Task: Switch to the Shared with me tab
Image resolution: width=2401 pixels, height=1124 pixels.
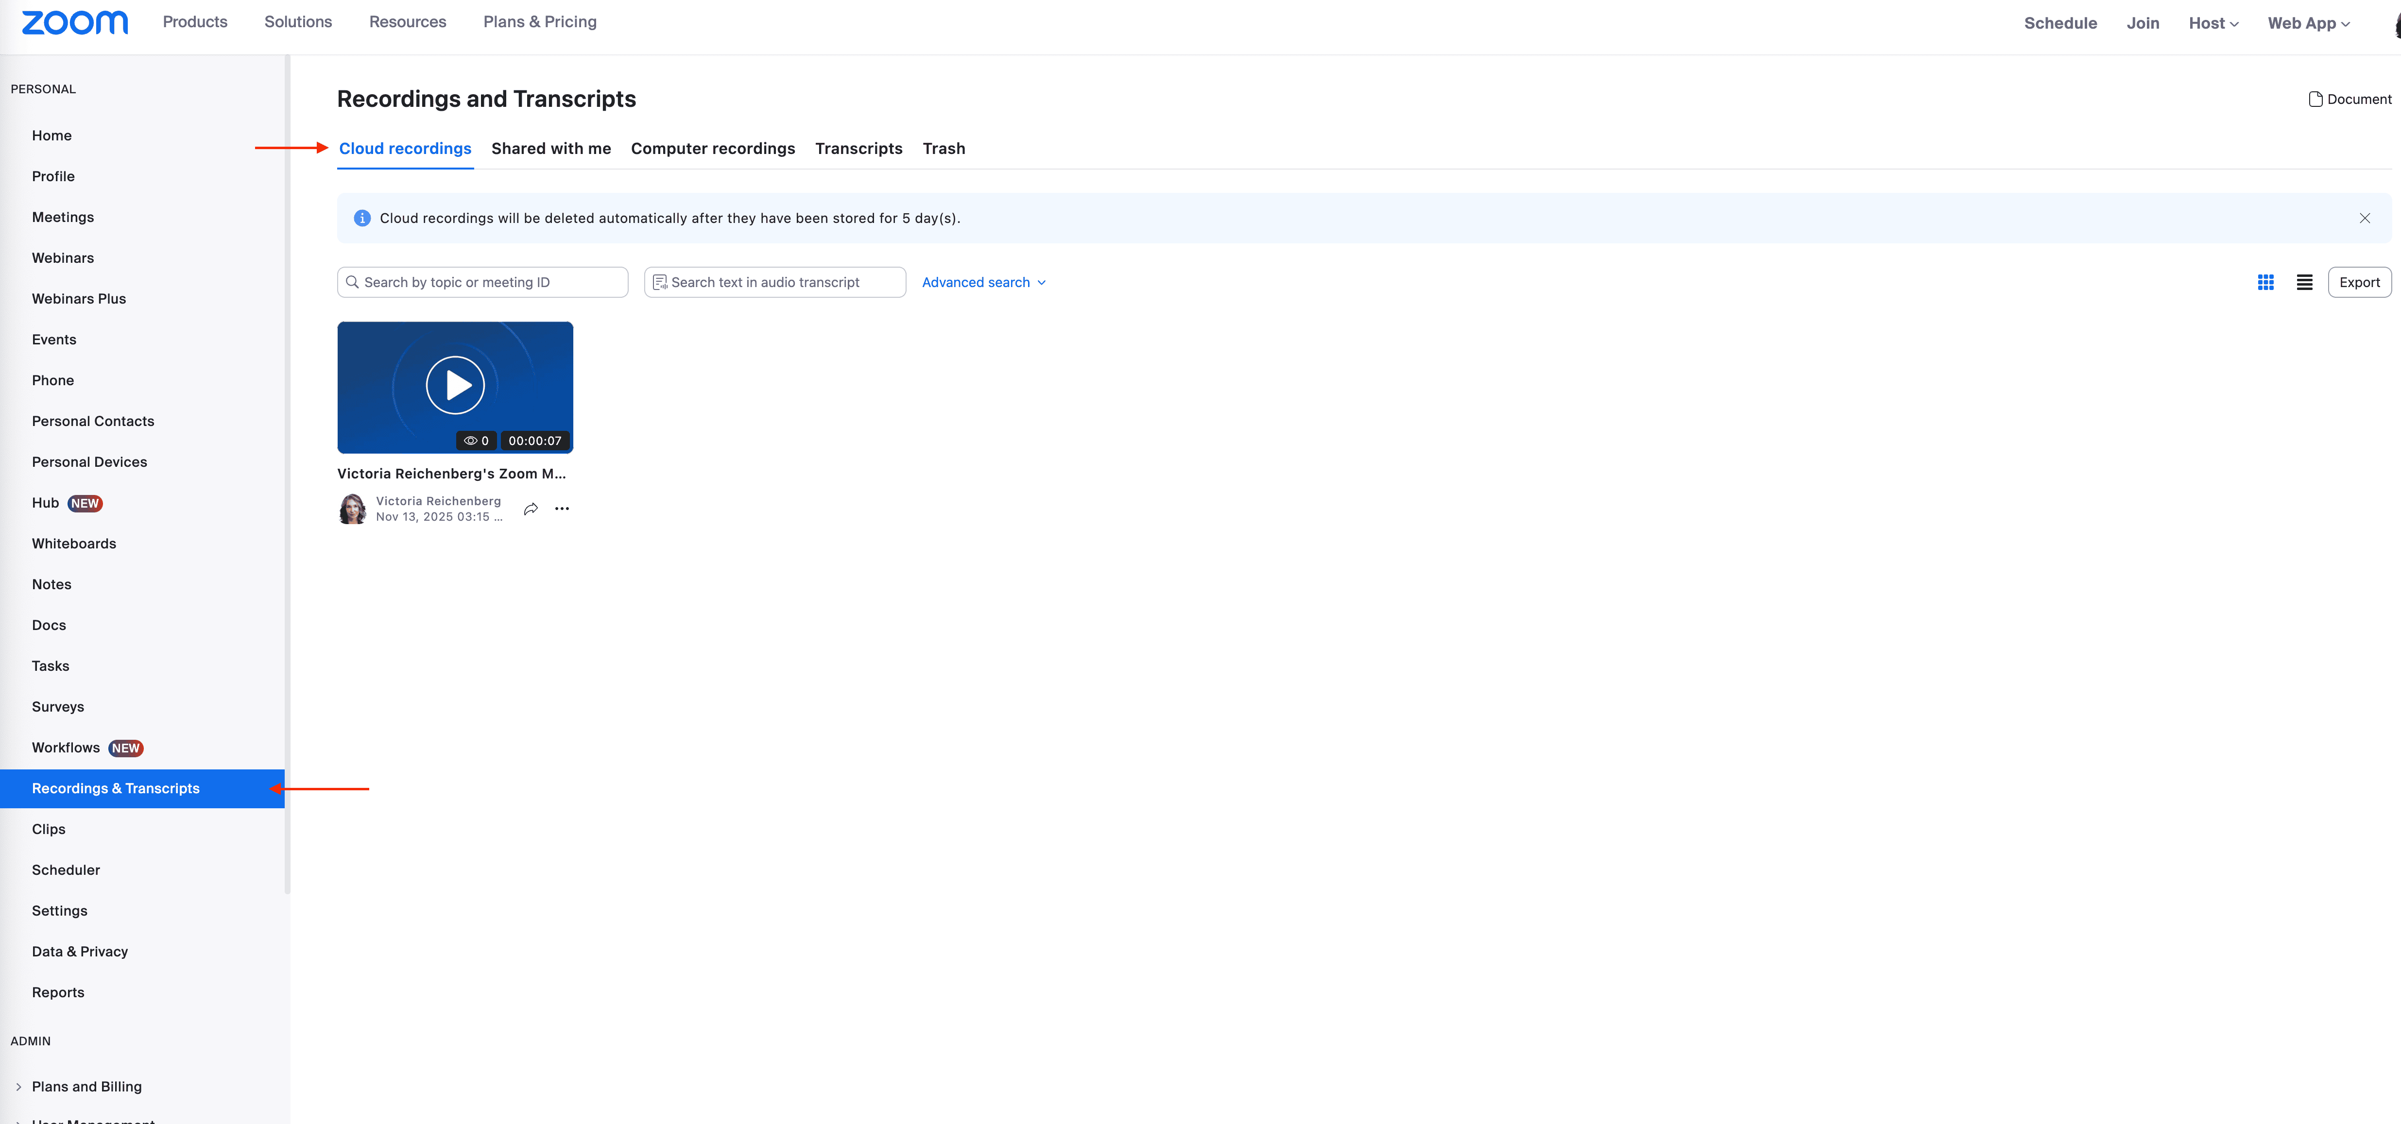Action: click(x=551, y=149)
